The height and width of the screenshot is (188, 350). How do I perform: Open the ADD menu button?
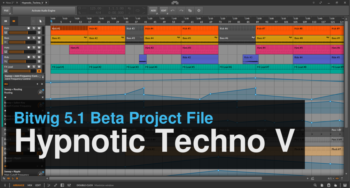click(x=153, y=10)
